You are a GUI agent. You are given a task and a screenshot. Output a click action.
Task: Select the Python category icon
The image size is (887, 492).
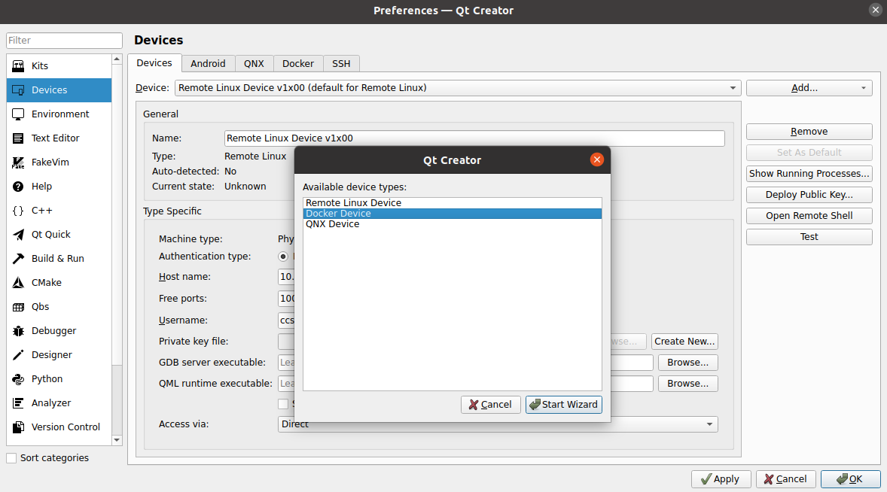coord(19,379)
